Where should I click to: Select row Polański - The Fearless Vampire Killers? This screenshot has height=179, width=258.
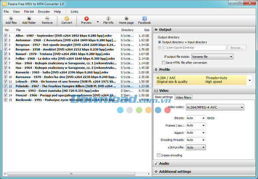pyautogui.click(x=77, y=86)
